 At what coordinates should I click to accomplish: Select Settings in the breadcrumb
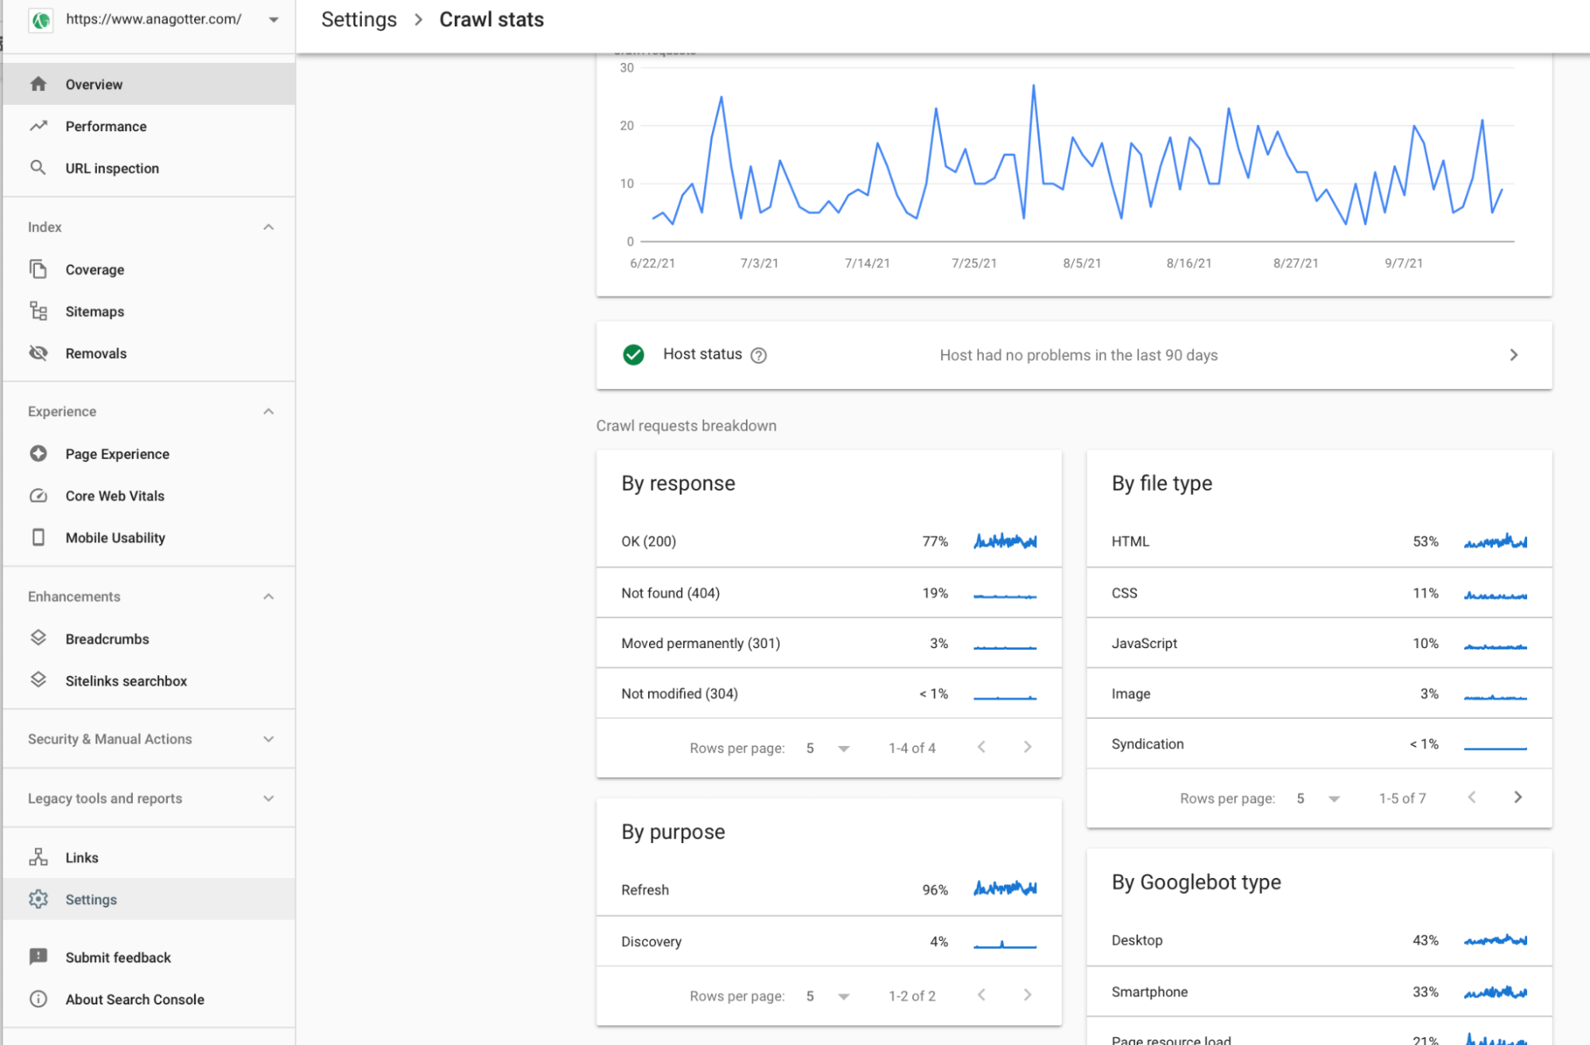(359, 19)
